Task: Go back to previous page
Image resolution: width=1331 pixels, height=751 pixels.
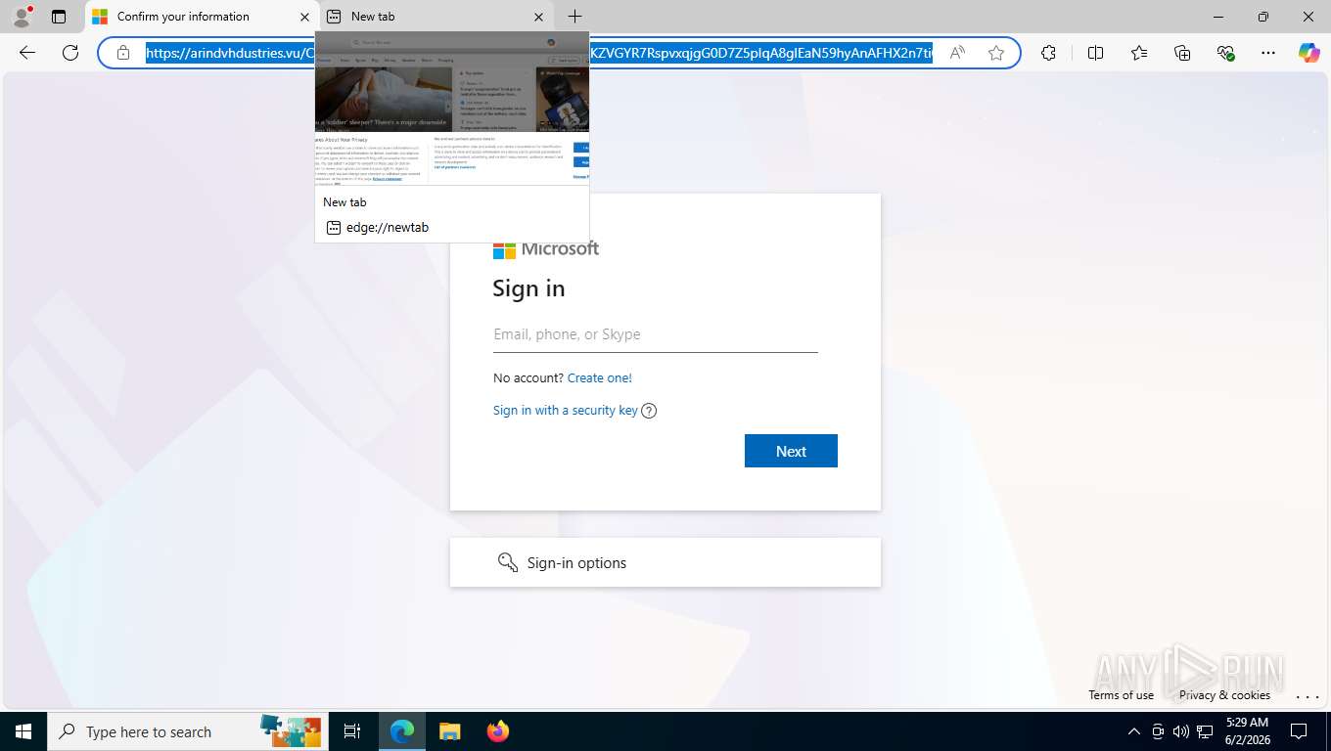Action: 27,53
